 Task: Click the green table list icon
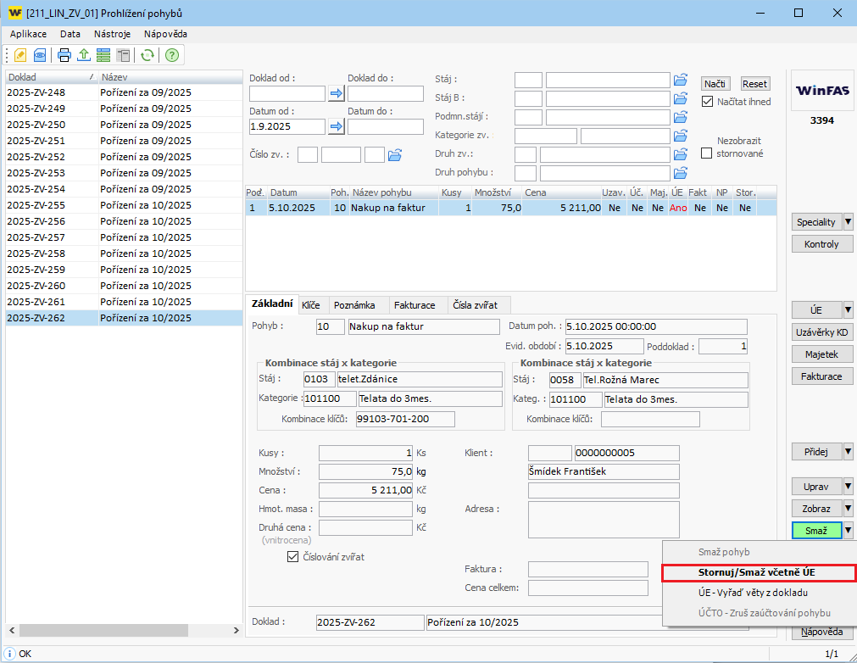click(103, 55)
